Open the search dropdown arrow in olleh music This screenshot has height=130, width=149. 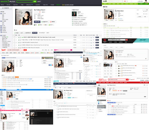point(125,80)
